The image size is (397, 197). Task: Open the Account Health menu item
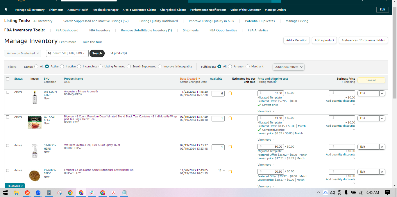(78, 10)
